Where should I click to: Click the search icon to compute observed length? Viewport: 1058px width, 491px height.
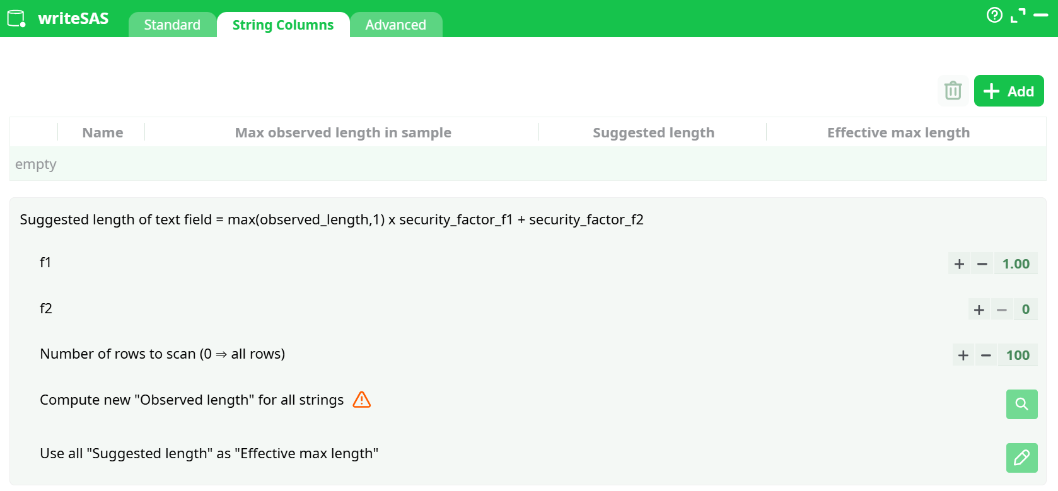point(1021,404)
